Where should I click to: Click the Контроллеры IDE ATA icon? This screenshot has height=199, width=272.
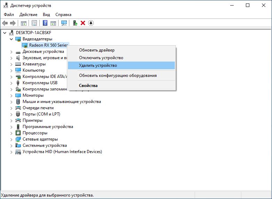[18, 77]
